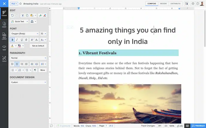
Task: Open the comments icon in status bar
Action: pyautogui.click(x=51, y=126)
